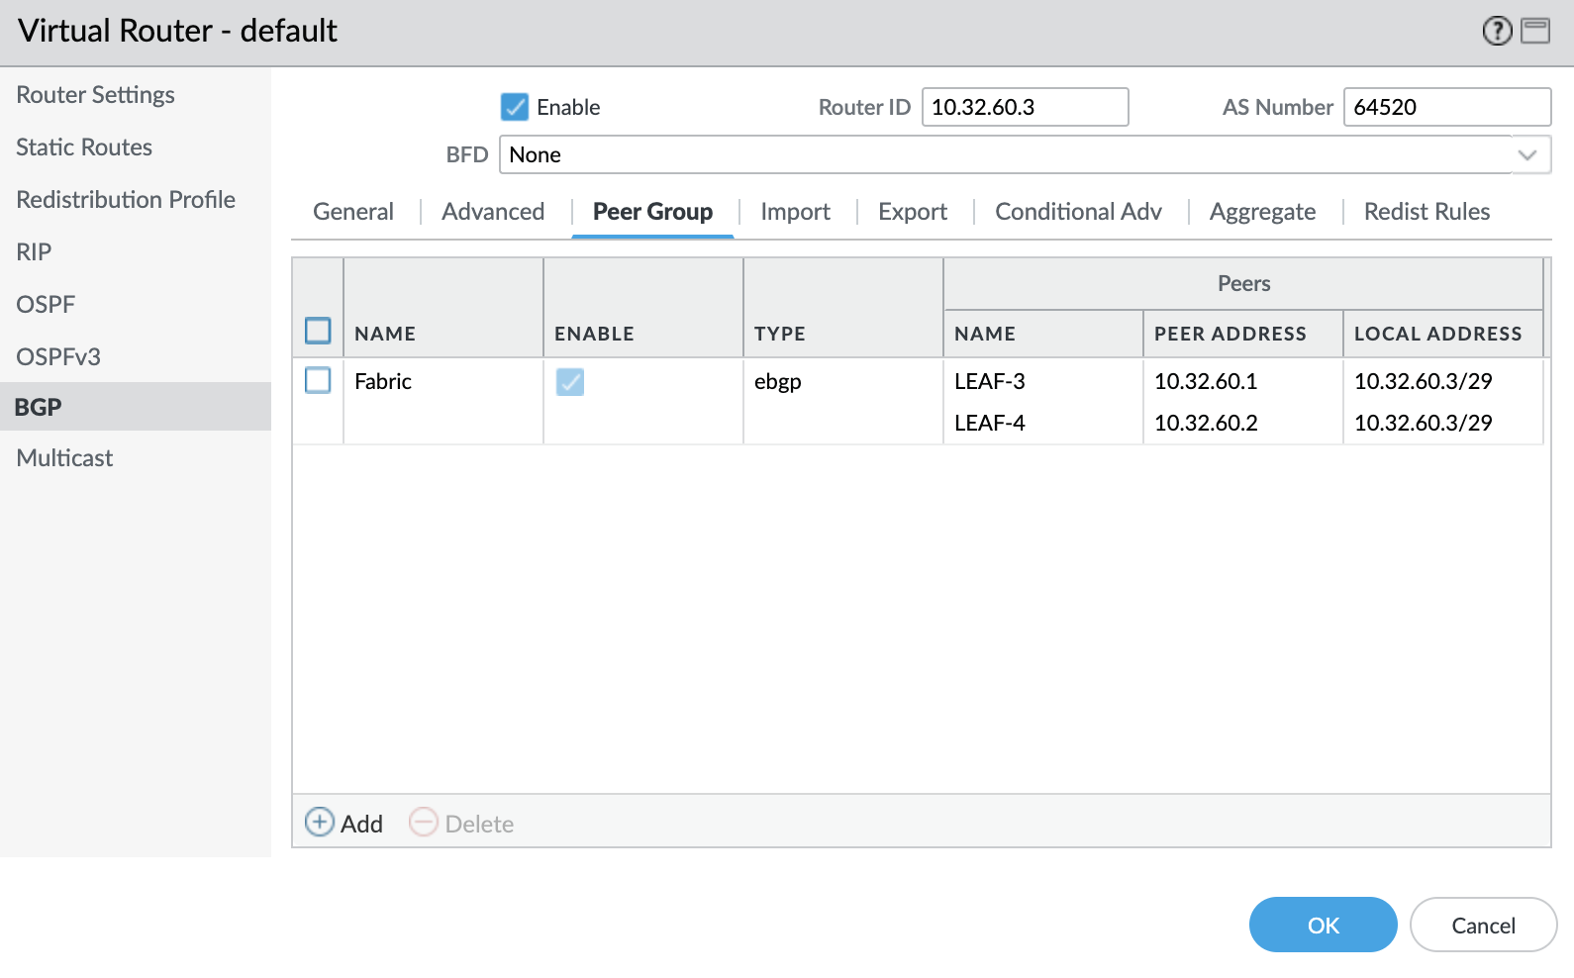Check the select-all header checkbox
This screenshot has width=1574, height=978.
[x=318, y=331]
